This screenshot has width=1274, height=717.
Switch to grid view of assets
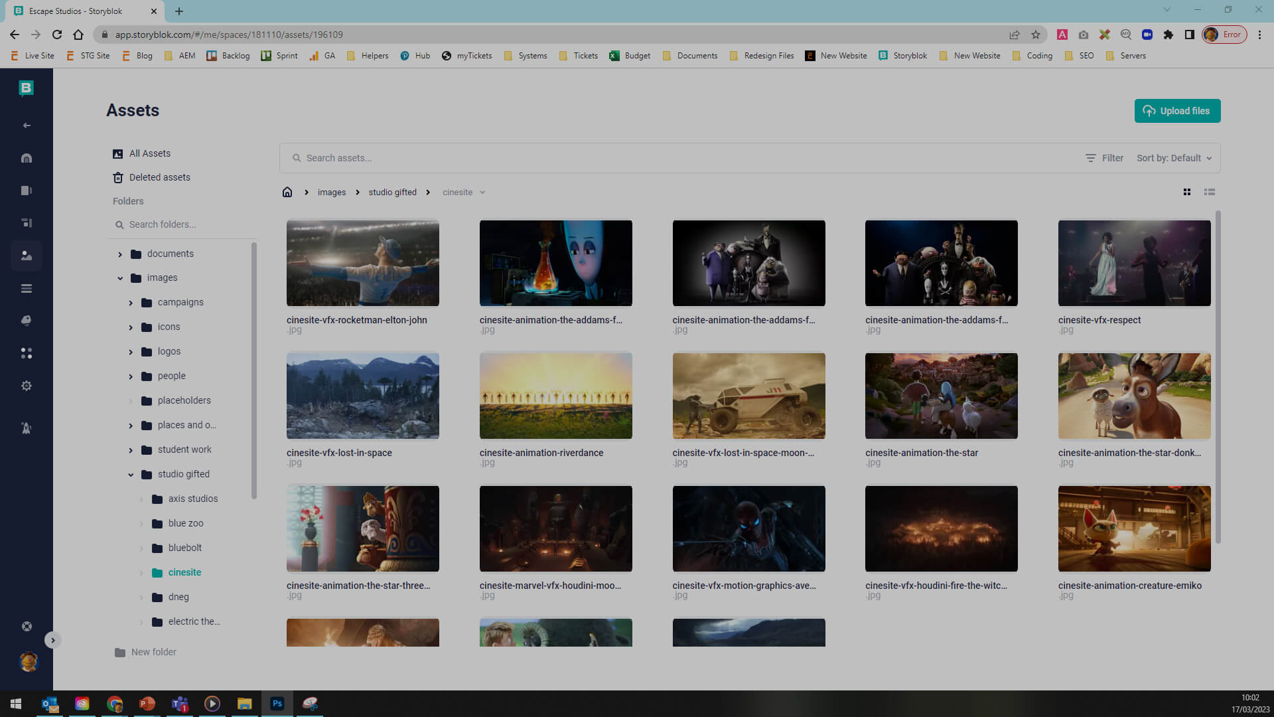[1187, 192]
